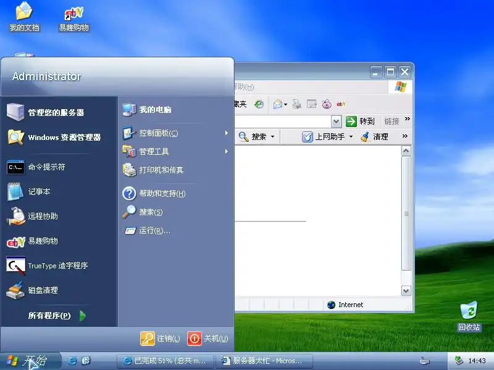494x370 pixels.
Task: Open 管理工具 administrative tools
Action: coord(146,151)
